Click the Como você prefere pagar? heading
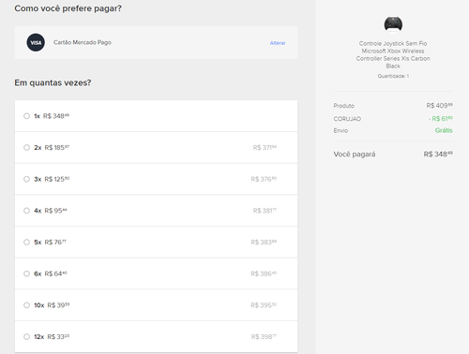Image resolution: width=469 pixels, height=354 pixels. point(68,8)
